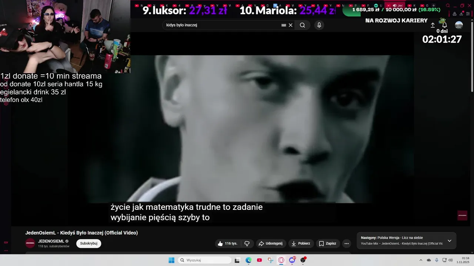Open the JEDENOSIEML channel avatar
The image size is (474, 266).
30,243
